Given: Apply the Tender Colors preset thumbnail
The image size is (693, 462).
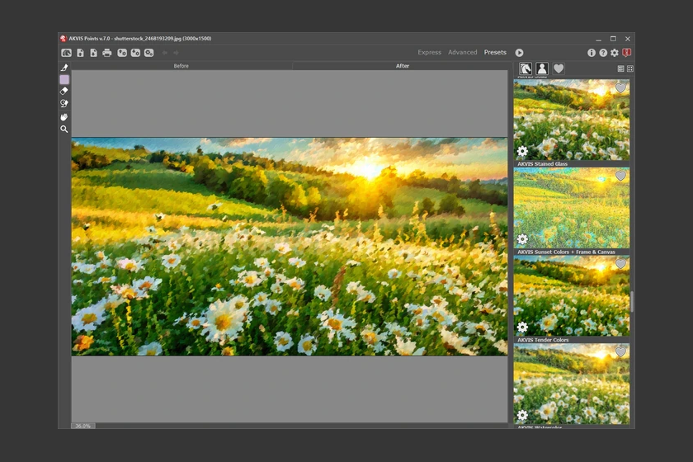Looking at the screenshot, I should pyautogui.click(x=572, y=384).
